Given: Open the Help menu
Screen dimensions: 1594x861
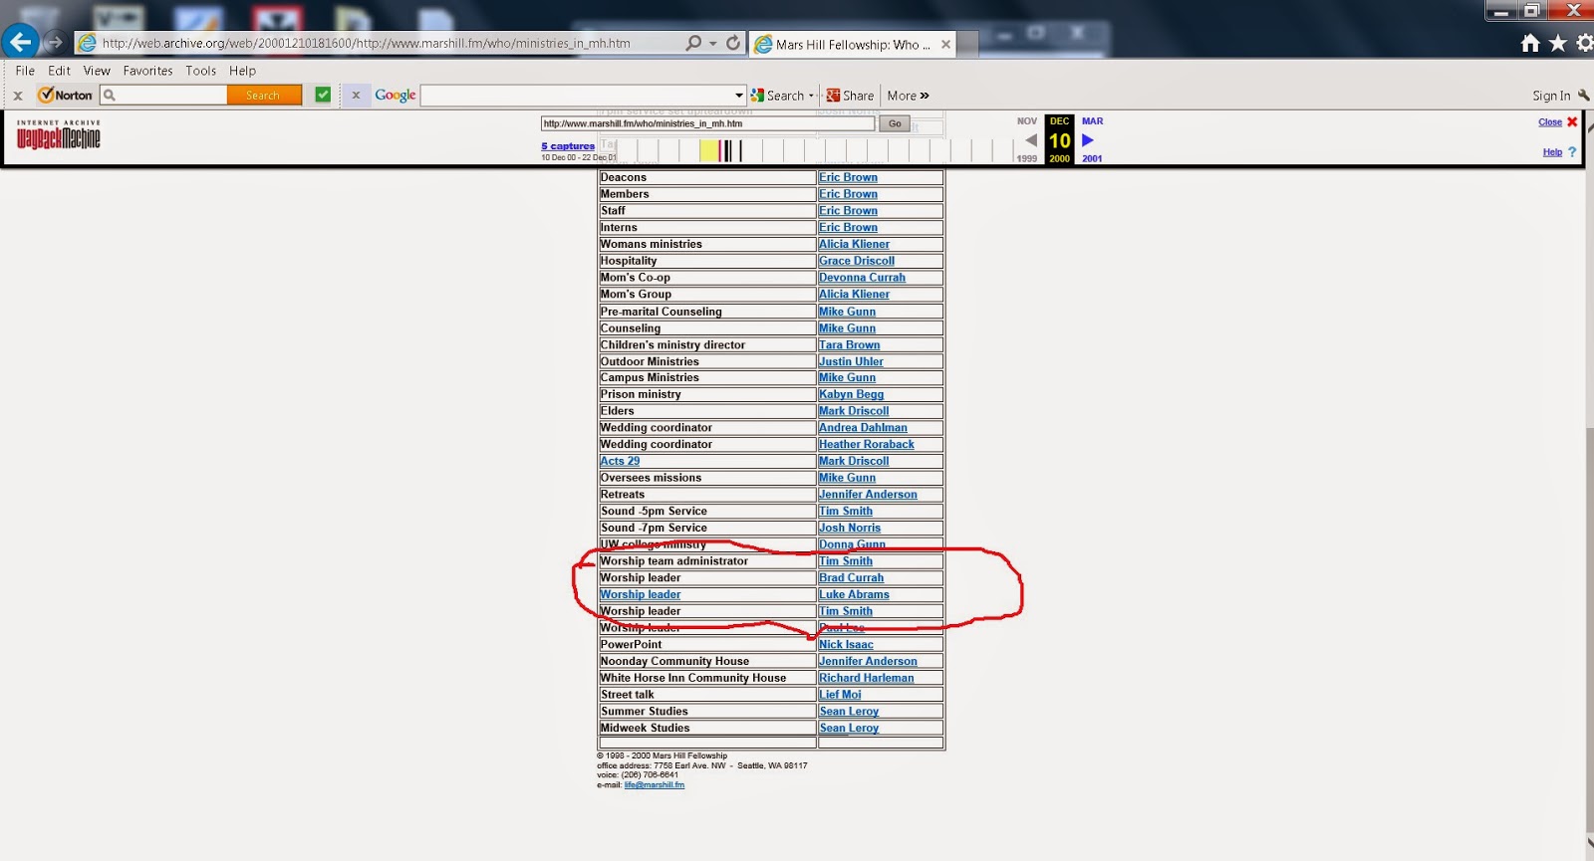Looking at the screenshot, I should pos(242,71).
